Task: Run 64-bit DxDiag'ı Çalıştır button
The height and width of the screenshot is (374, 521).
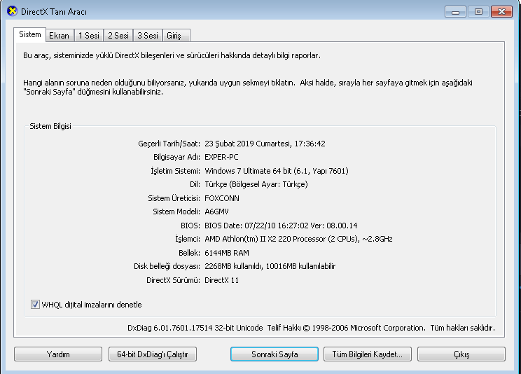Action: click(153, 354)
